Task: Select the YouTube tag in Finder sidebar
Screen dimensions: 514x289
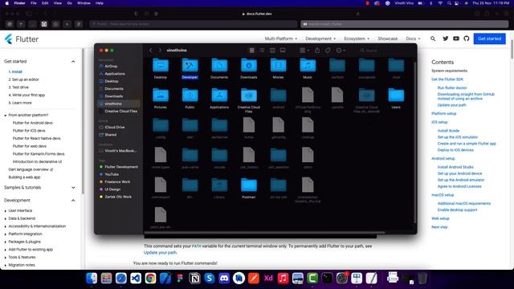Action: point(112,174)
